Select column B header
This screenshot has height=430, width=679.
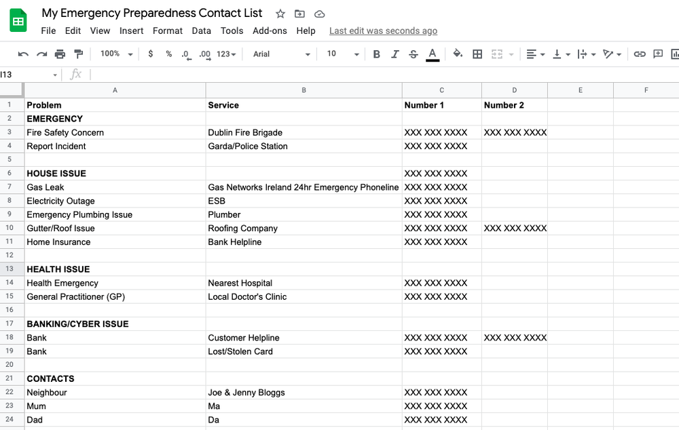coord(304,90)
